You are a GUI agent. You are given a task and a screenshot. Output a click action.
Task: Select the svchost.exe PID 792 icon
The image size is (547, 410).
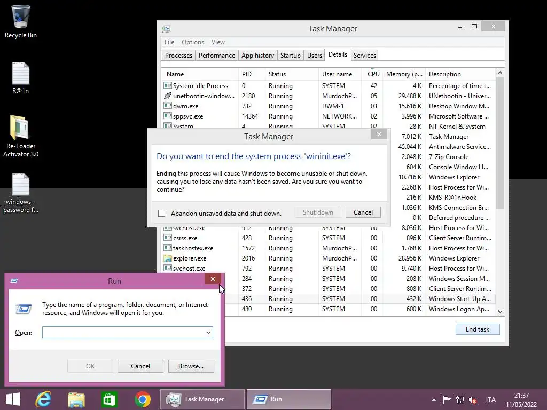tap(167, 268)
